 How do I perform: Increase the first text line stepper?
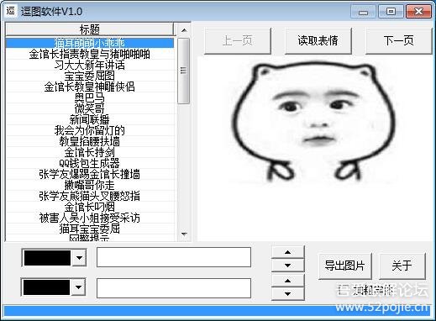pyautogui.click(x=287, y=252)
